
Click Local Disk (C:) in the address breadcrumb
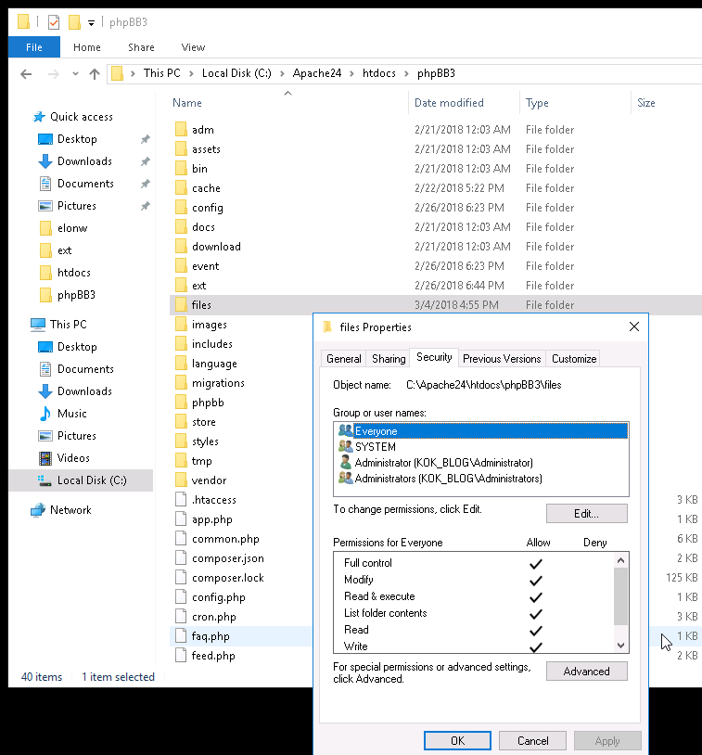tap(236, 73)
